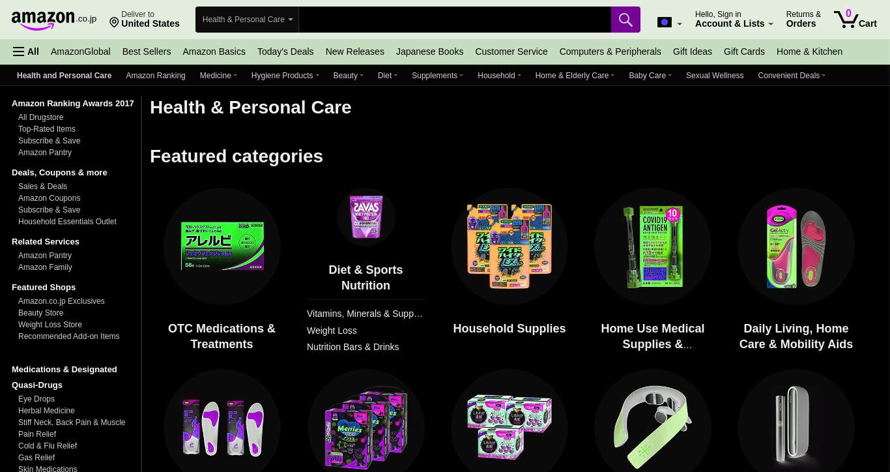The width and height of the screenshot is (890, 472).
Task: Open the Health & Personal Care search dropdown
Action: tap(247, 20)
